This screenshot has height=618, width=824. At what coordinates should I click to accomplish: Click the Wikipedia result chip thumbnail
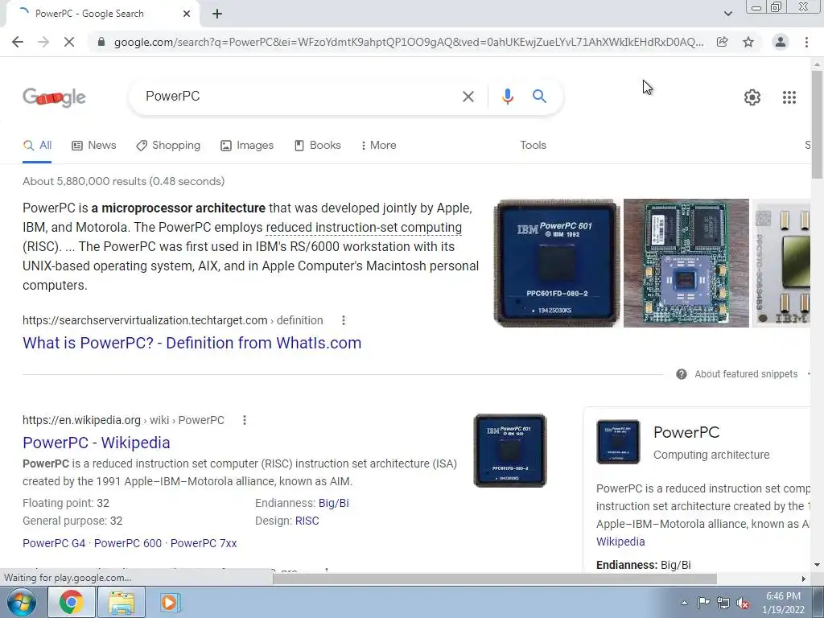pyautogui.click(x=510, y=451)
